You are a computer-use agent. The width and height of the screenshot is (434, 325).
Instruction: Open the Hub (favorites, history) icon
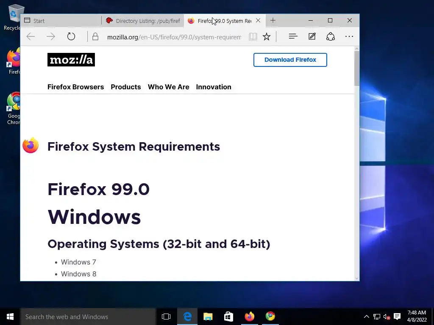tap(293, 36)
